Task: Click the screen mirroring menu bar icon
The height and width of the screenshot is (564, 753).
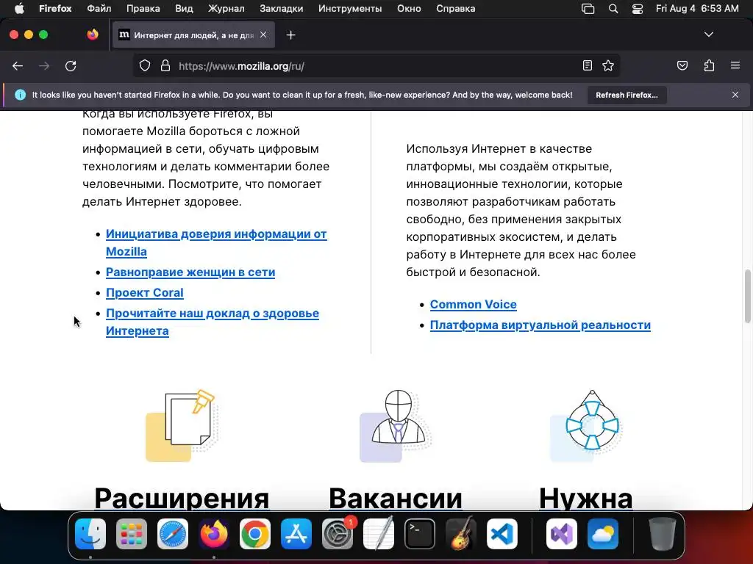Action: tap(588, 9)
